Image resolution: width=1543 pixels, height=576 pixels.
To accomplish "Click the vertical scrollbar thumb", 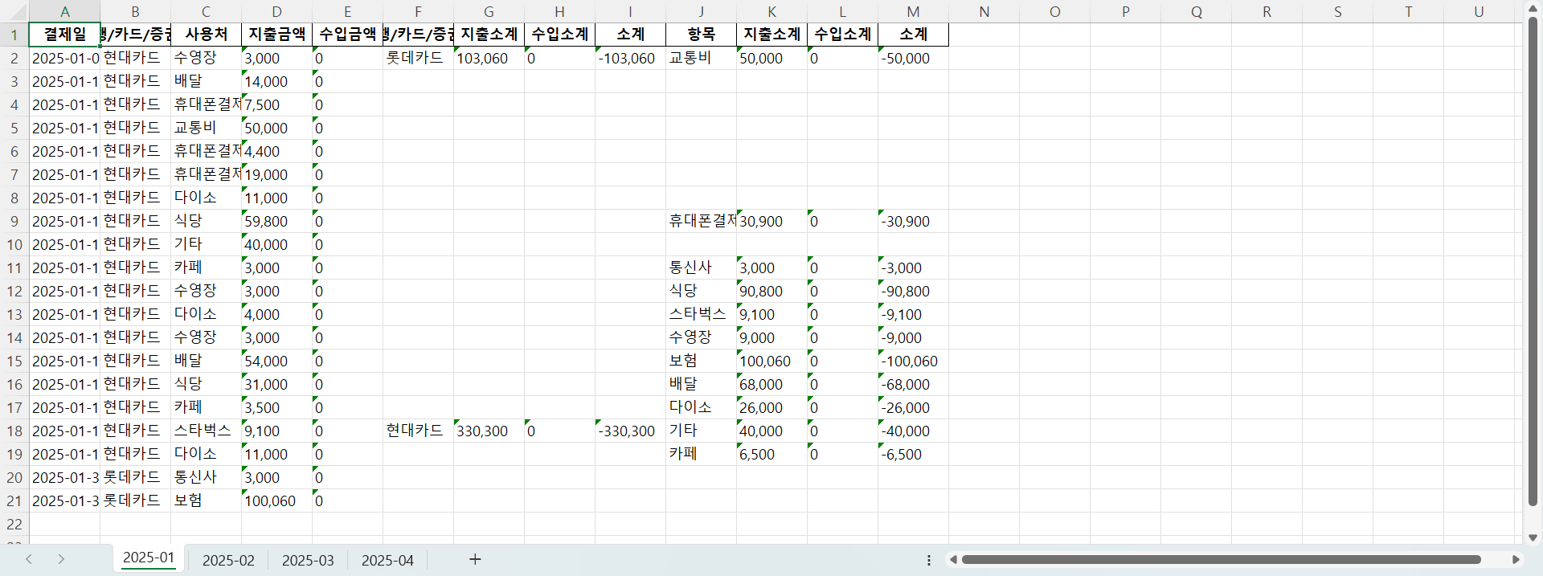I will pyautogui.click(x=1533, y=261).
